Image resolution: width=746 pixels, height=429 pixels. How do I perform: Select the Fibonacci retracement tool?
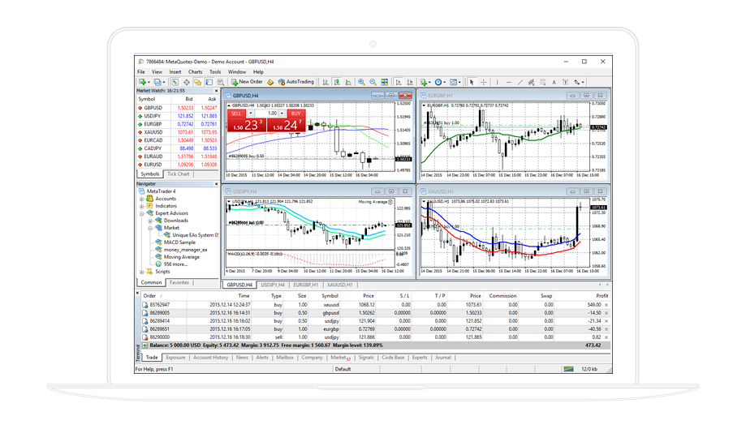pyautogui.click(x=543, y=82)
